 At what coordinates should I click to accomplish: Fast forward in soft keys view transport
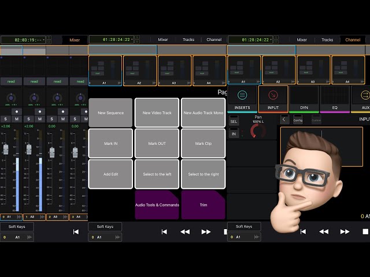(x=206, y=232)
